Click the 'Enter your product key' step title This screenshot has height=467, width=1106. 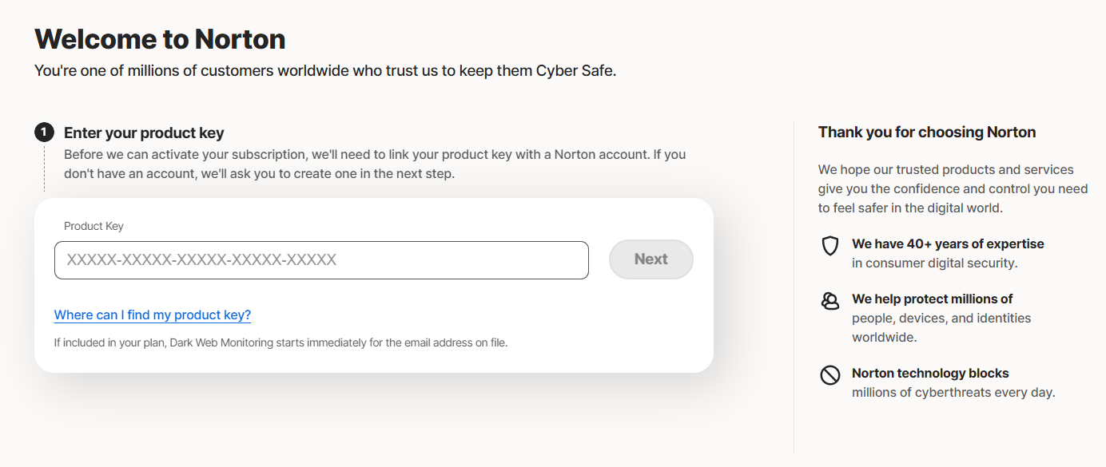pos(144,133)
